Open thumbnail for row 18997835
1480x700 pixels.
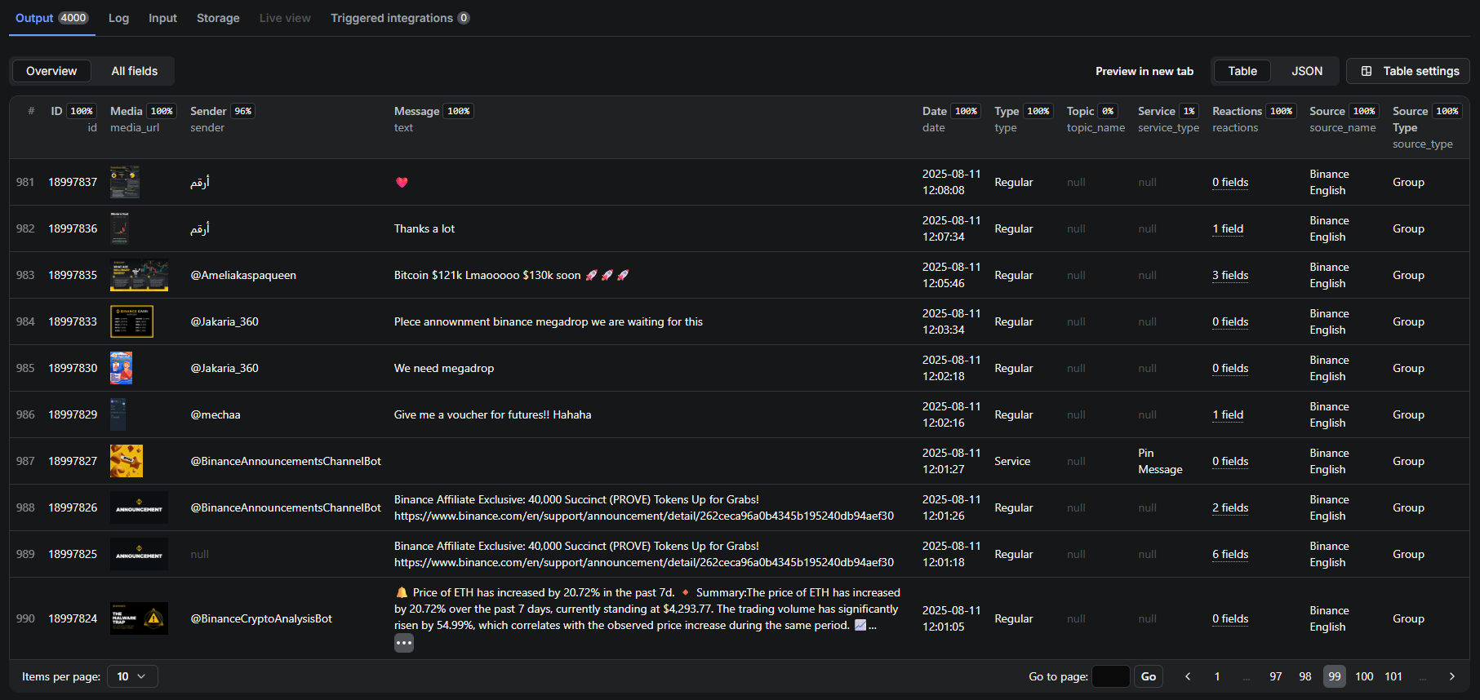click(139, 275)
